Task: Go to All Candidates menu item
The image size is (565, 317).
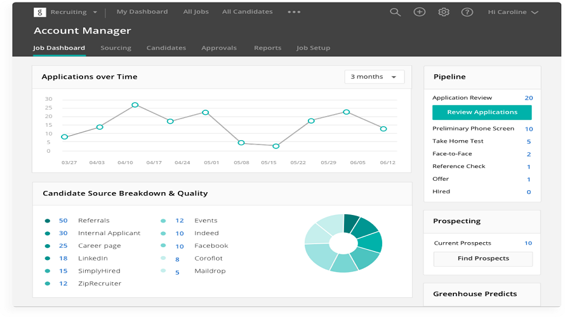Action: pos(248,11)
